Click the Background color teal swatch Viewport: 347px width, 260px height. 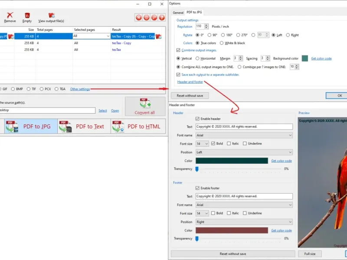click(305, 58)
